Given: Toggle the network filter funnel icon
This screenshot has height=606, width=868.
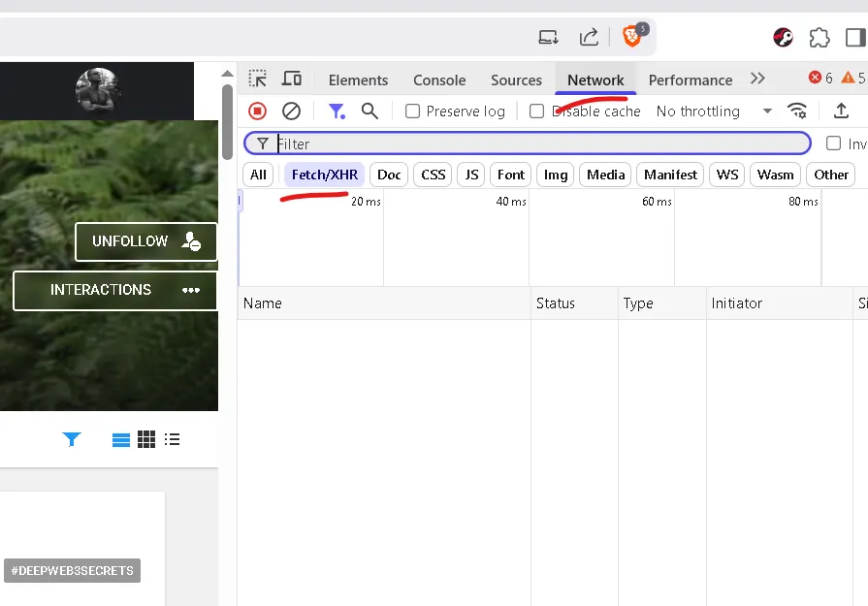Looking at the screenshot, I should pyautogui.click(x=337, y=112).
